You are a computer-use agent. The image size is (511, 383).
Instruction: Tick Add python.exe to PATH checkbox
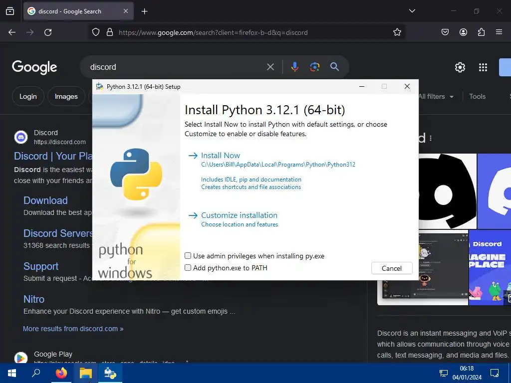pos(188,268)
